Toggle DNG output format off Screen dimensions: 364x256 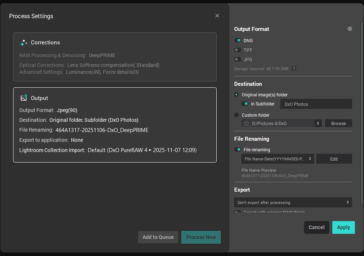tap(238, 40)
